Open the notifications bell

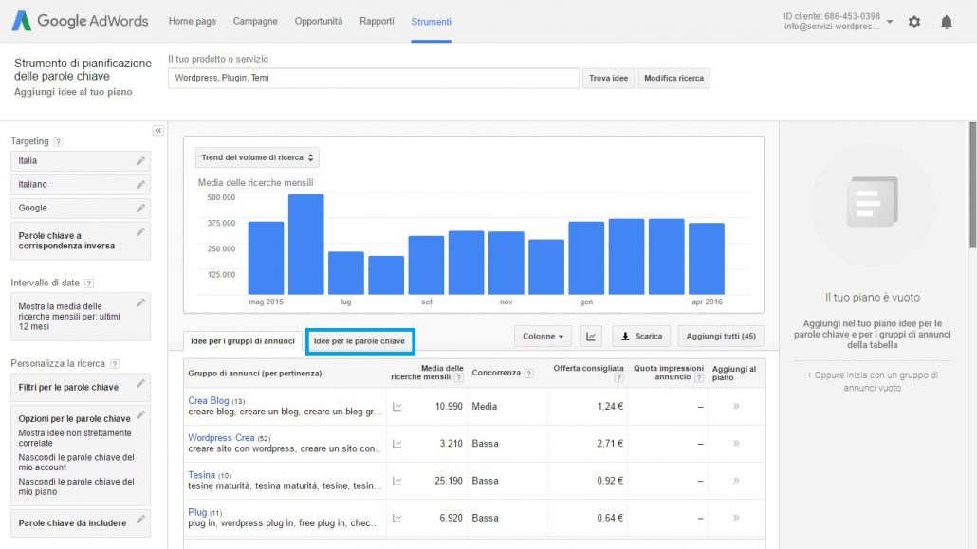click(947, 22)
